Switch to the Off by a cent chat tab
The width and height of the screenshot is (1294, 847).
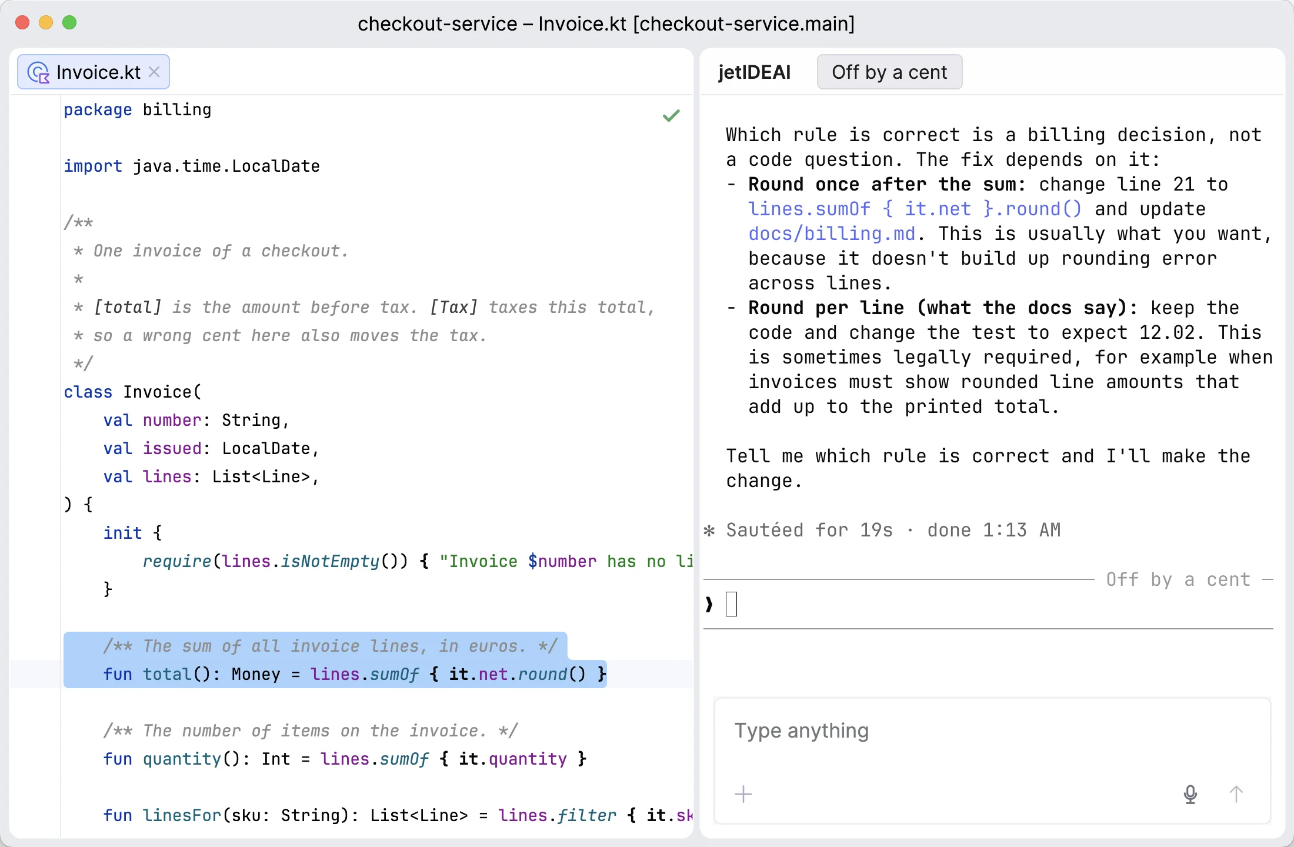tap(889, 72)
